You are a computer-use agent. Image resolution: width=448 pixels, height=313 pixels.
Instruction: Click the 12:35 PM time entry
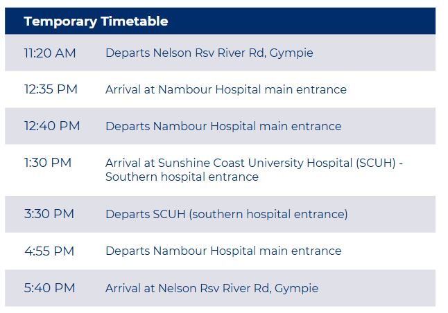tap(51, 89)
